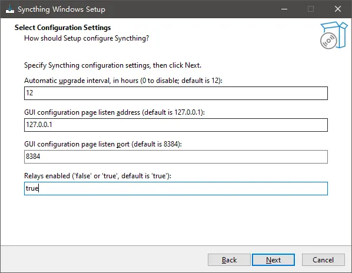Go Back to previous setup page
Viewport: 352px width, 273px height.
click(229, 260)
